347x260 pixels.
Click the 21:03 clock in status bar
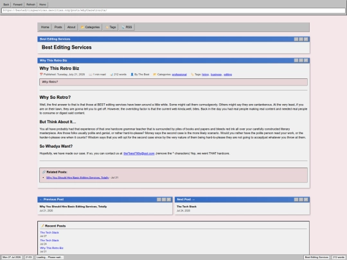tap(28, 257)
